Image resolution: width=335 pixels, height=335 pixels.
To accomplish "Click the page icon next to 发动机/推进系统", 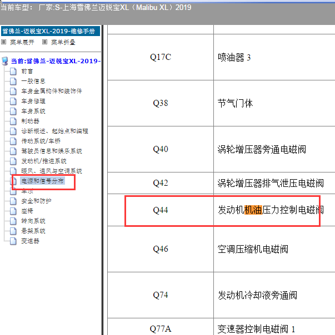I will pyautogui.click(x=13, y=161).
